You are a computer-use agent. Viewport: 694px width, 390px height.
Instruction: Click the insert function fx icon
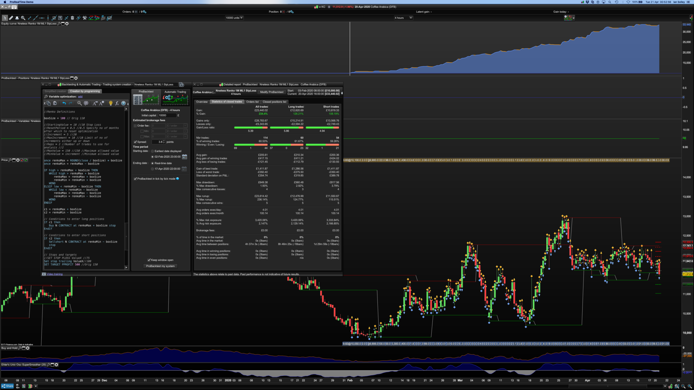pos(117,103)
